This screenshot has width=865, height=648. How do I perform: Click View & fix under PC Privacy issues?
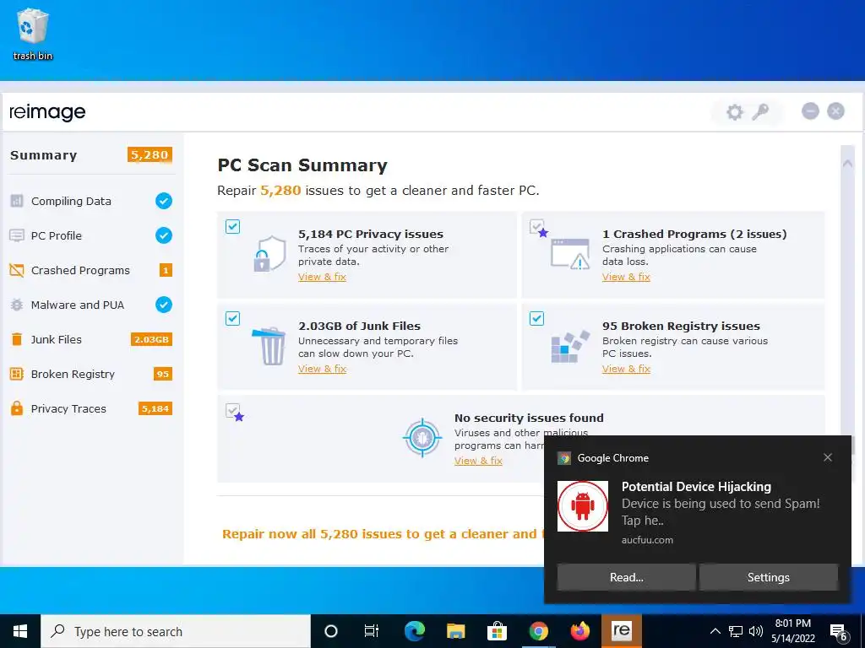tap(322, 277)
